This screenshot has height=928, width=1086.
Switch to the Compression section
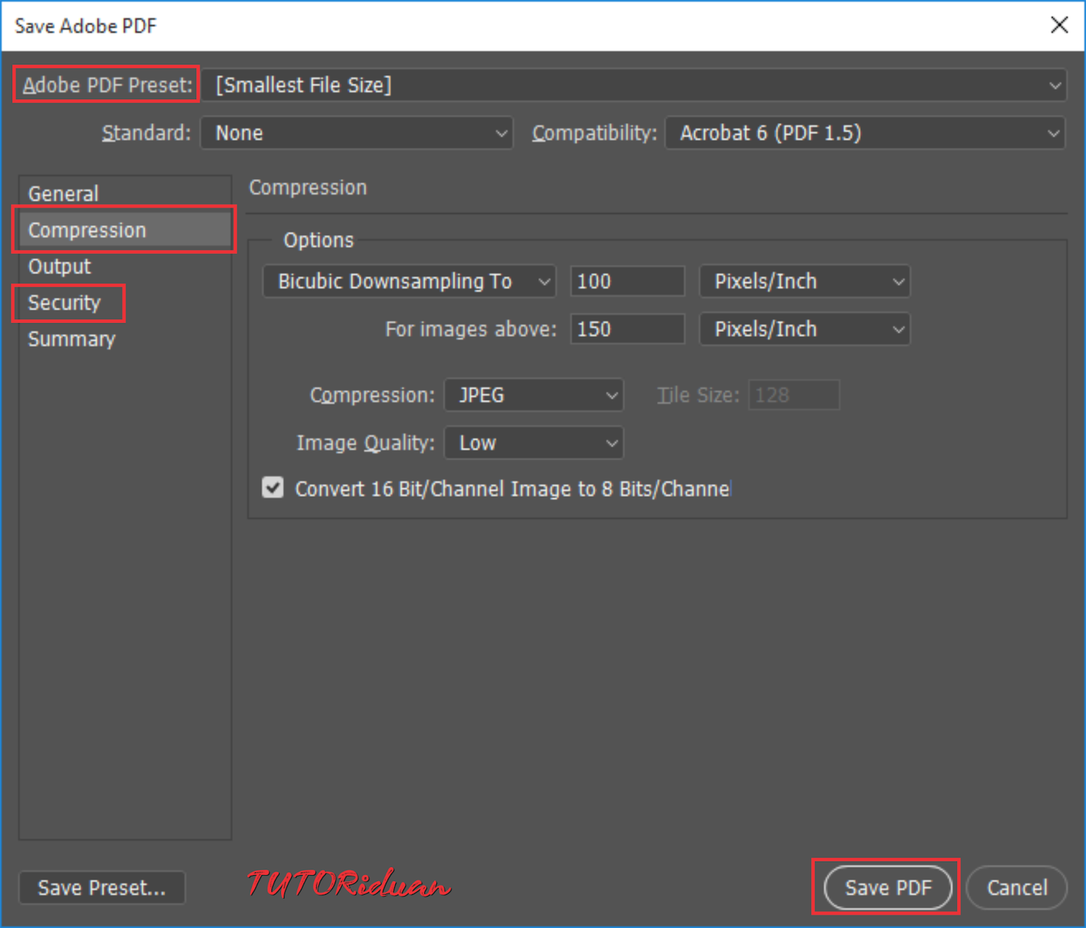pyautogui.click(x=87, y=229)
